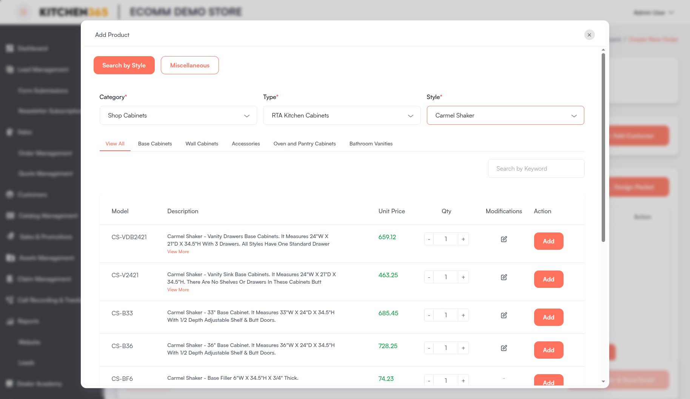
Task: Switch to Bathroom Vanities tab
Action: tap(371, 144)
